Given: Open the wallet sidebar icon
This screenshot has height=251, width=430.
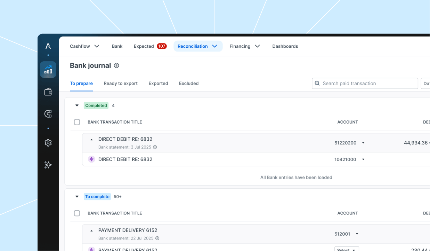Looking at the screenshot, I should (48, 92).
